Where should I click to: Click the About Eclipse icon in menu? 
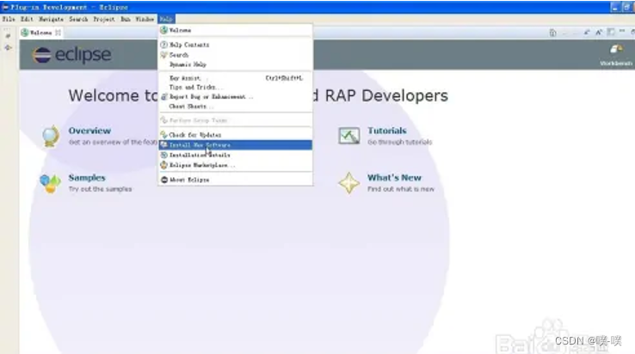point(164,180)
